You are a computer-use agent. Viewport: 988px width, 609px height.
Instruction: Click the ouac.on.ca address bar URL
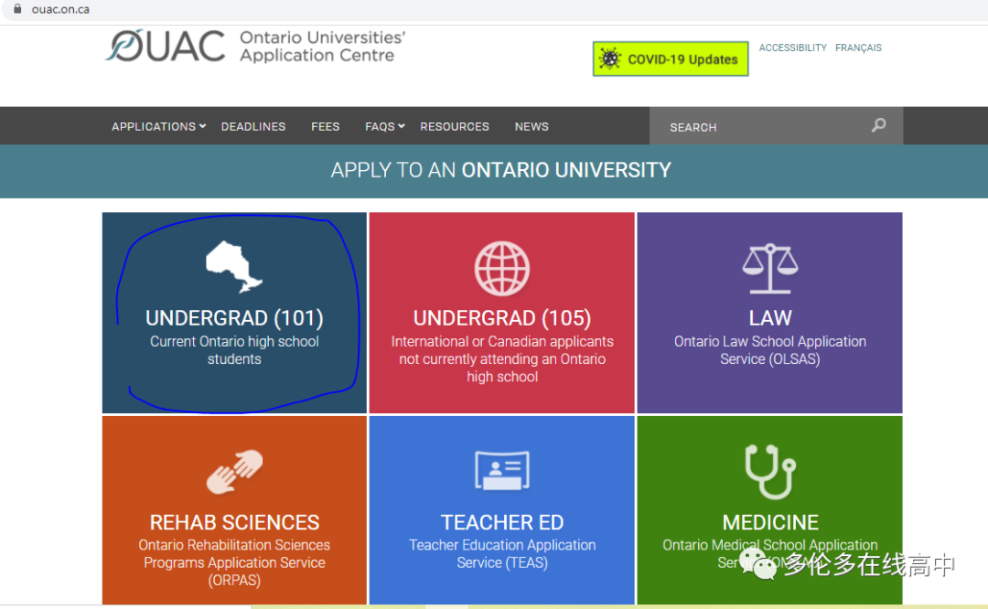(x=60, y=9)
